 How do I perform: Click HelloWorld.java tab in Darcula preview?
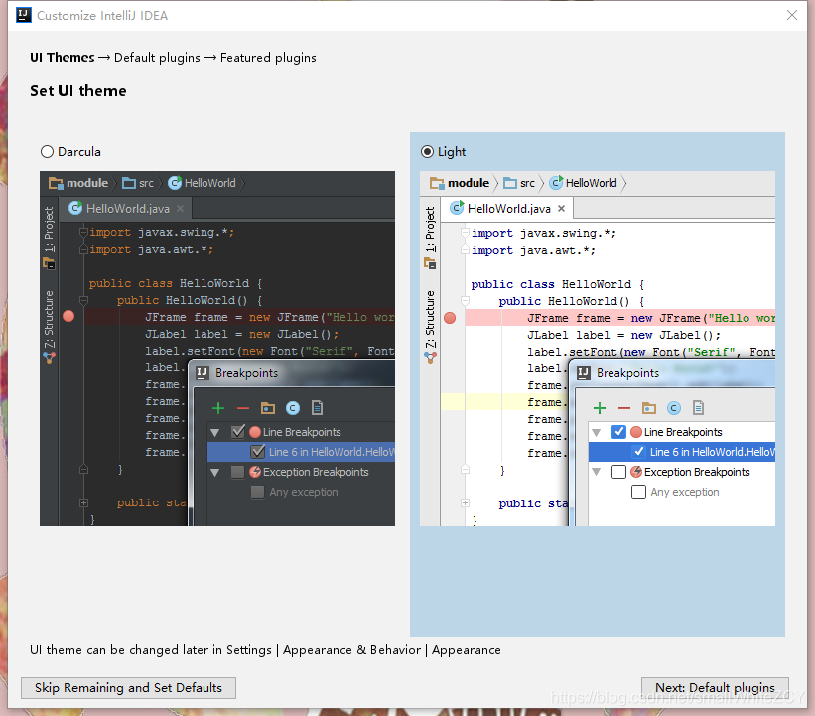coord(127,209)
